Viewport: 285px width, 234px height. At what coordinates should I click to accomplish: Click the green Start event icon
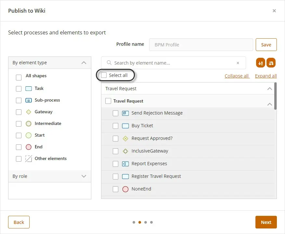[x=29, y=135]
